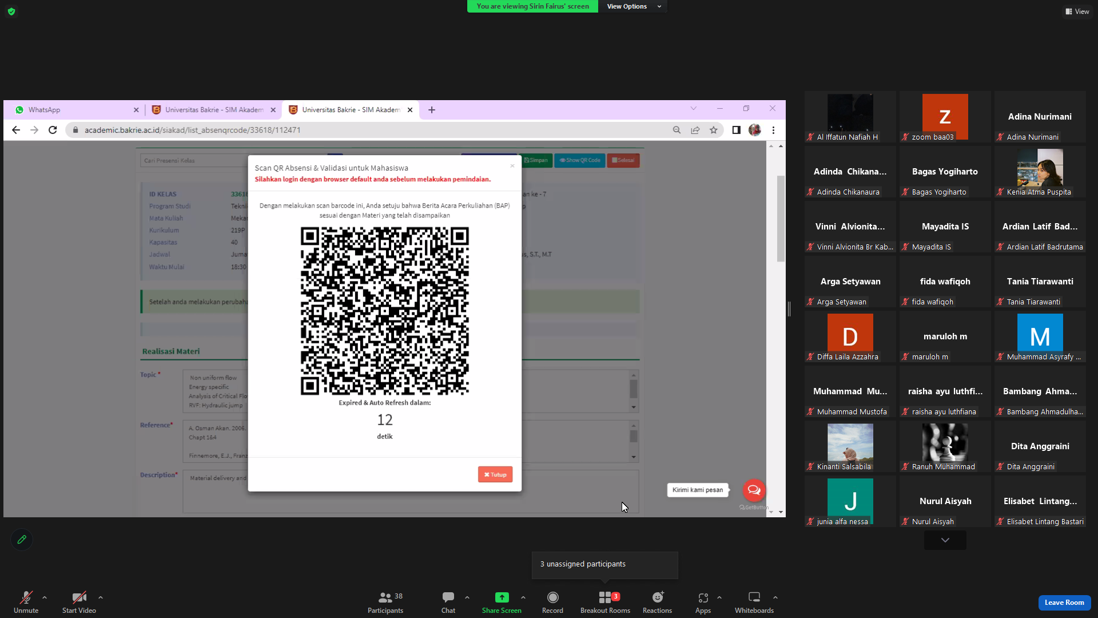Close the QR dialog with X
Viewport: 1098px width, 618px height.
(x=512, y=166)
